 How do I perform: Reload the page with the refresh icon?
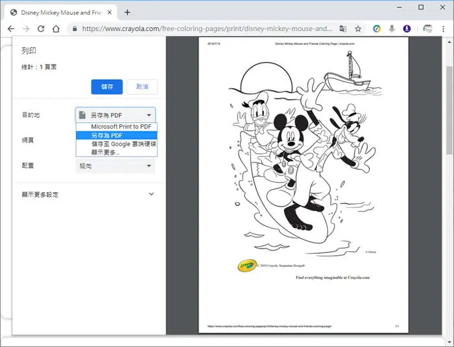(41, 28)
